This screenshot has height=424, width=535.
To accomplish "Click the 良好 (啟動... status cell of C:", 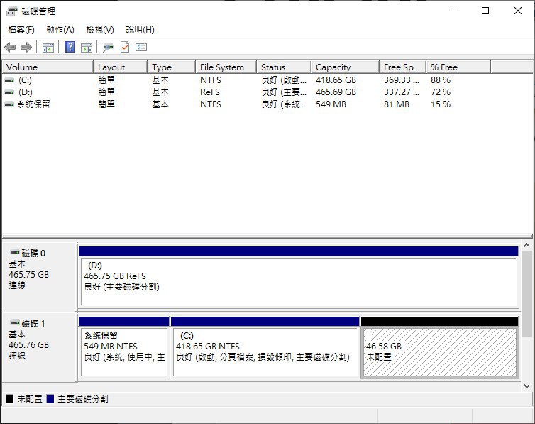I will [x=284, y=80].
